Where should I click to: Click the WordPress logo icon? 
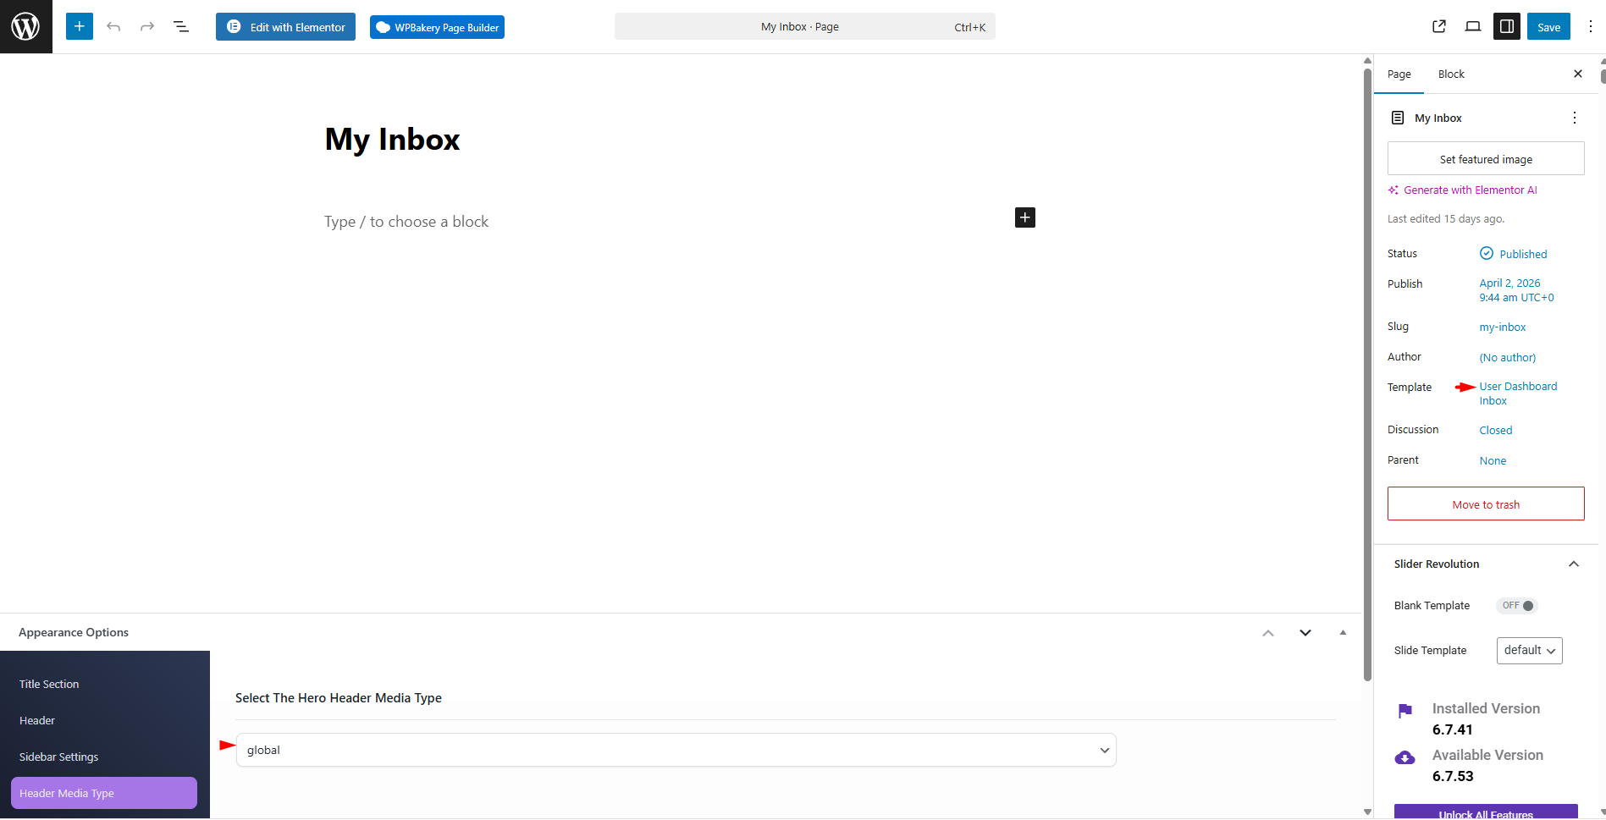click(25, 27)
